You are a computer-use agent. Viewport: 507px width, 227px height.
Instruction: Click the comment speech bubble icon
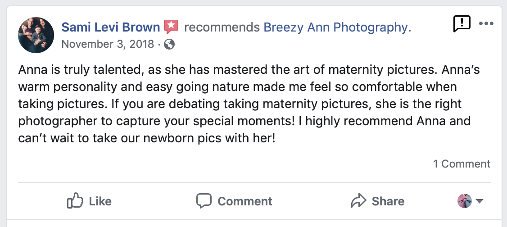pos(204,201)
